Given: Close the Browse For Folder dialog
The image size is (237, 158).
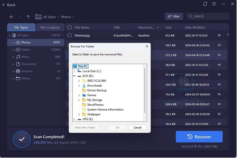Looking at the screenshot, I should (x=147, y=46).
